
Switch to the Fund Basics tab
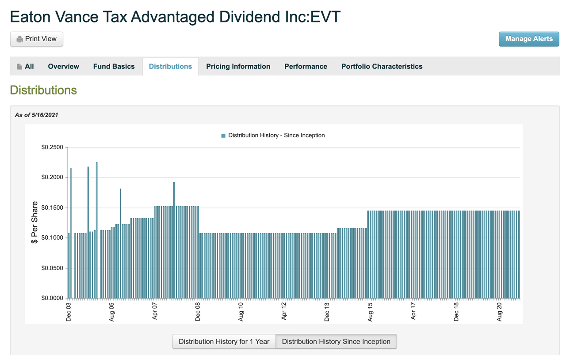click(x=114, y=66)
